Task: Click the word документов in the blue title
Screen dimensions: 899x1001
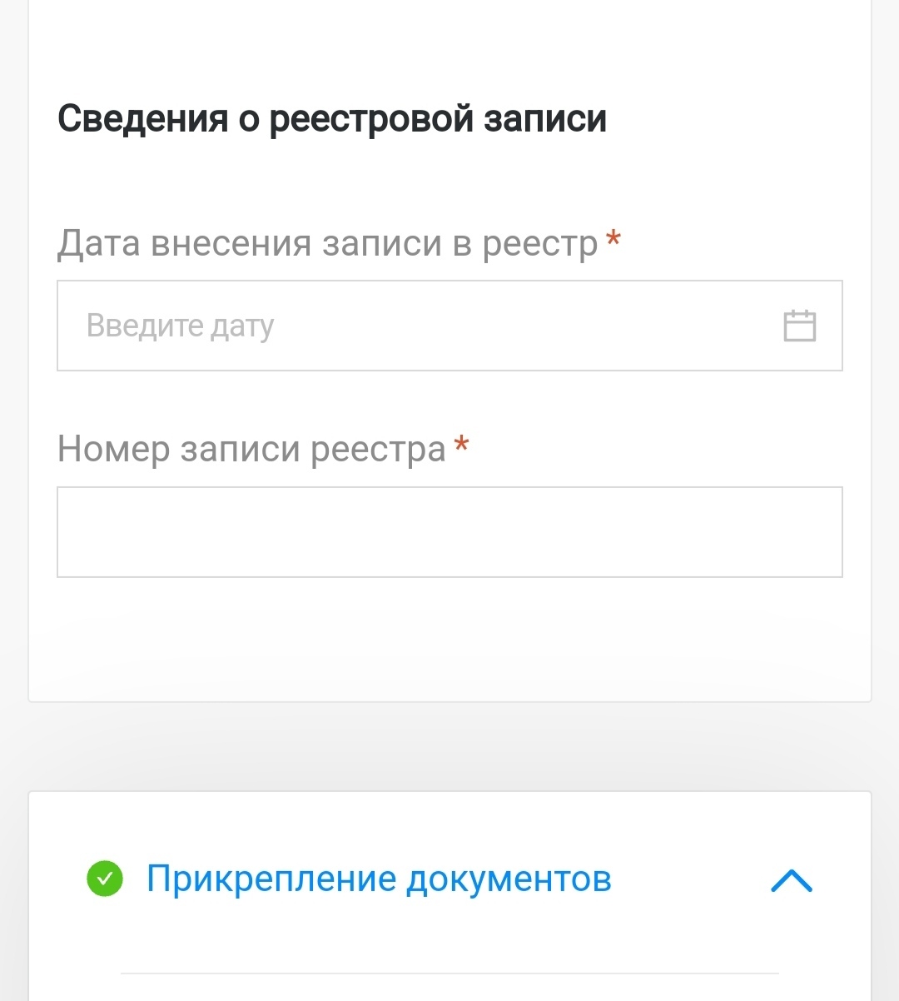Action: tap(509, 879)
